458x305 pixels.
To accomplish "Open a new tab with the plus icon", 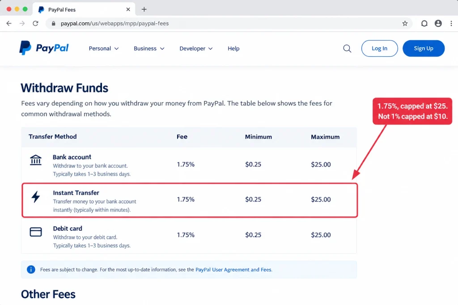I will coord(144,9).
